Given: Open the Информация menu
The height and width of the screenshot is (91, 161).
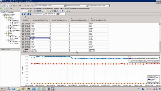Looking at the screenshot, I should 10,3.
